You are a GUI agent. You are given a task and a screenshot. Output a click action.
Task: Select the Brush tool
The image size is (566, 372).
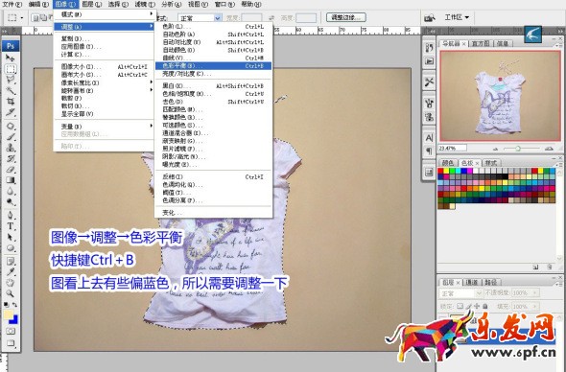coord(11,137)
